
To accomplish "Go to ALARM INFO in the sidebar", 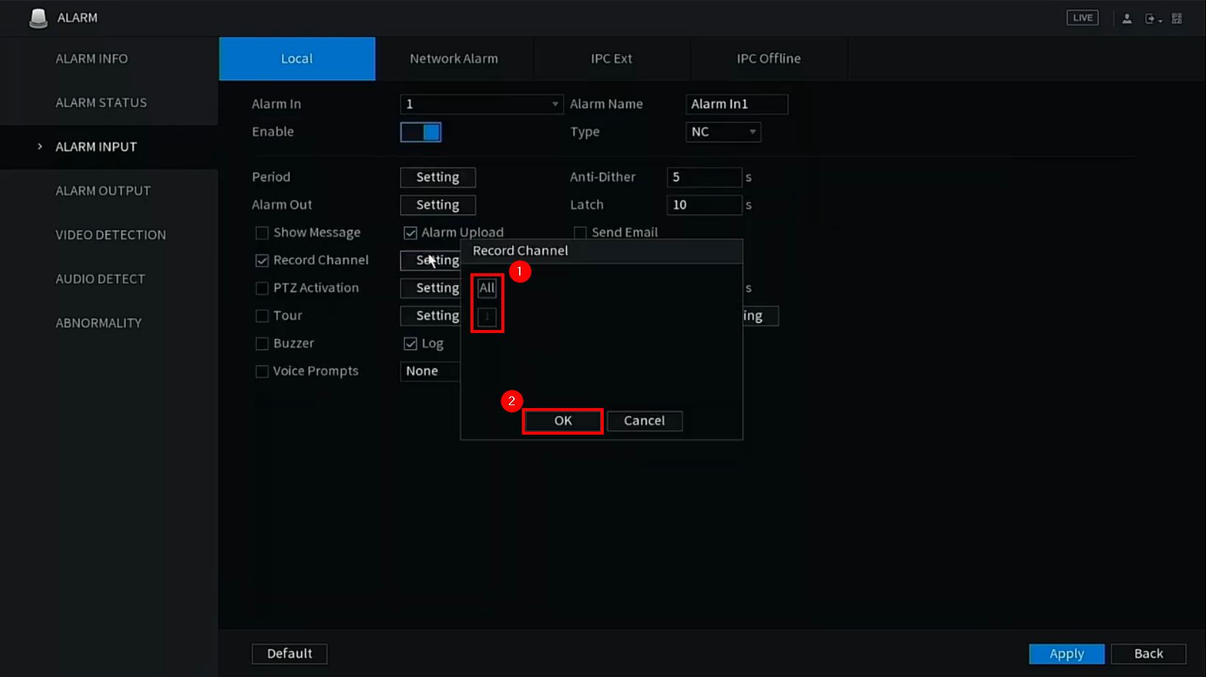I will click(x=91, y=59).
